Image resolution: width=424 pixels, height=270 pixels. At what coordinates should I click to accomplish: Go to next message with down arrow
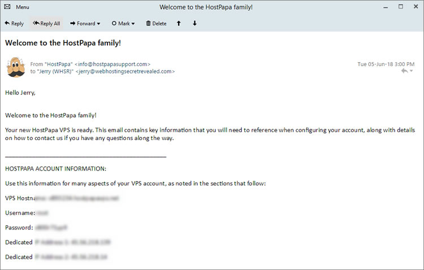click(194, 24)
